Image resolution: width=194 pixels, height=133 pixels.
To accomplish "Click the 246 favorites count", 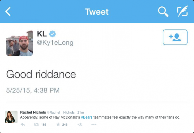I will (65, 125).
